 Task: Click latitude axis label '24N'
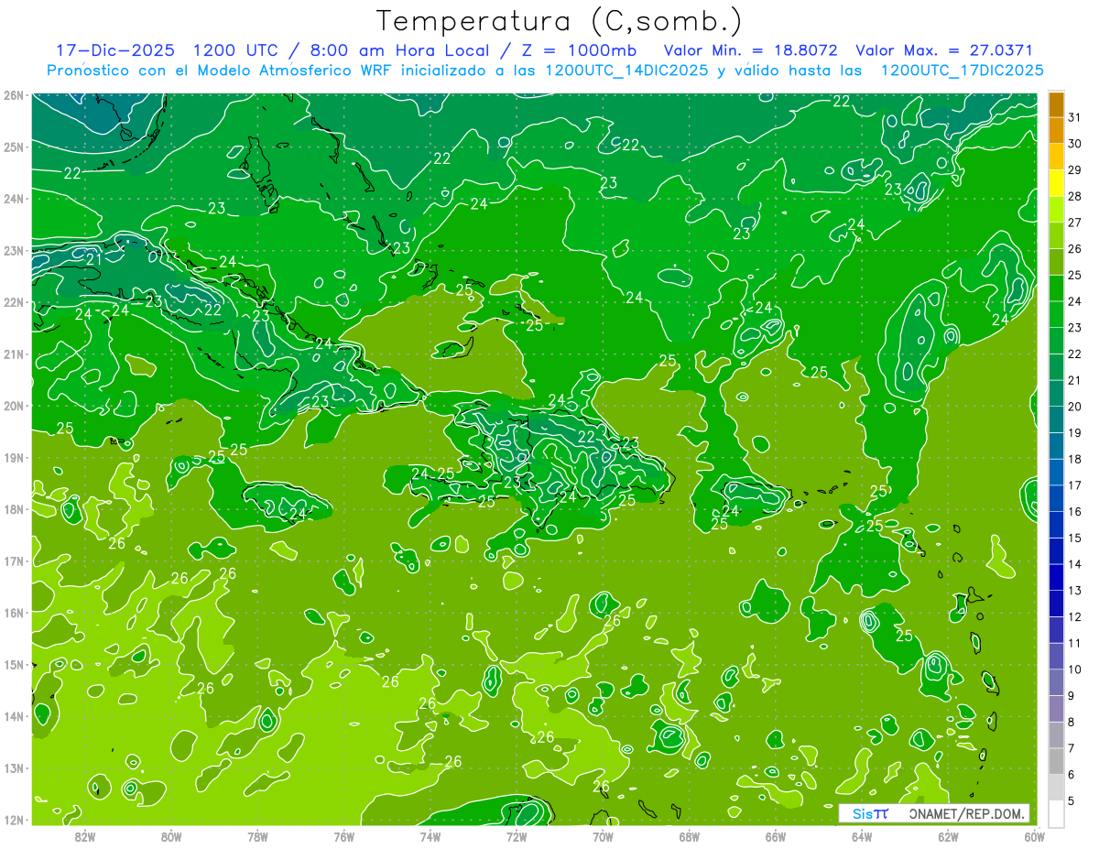click(x=13, y=199)
